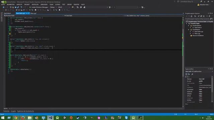Screen dimensions: 214x120
Task: Open the Debug configuration dropdown
Action: pyautogui.click(x=53, y=7)
